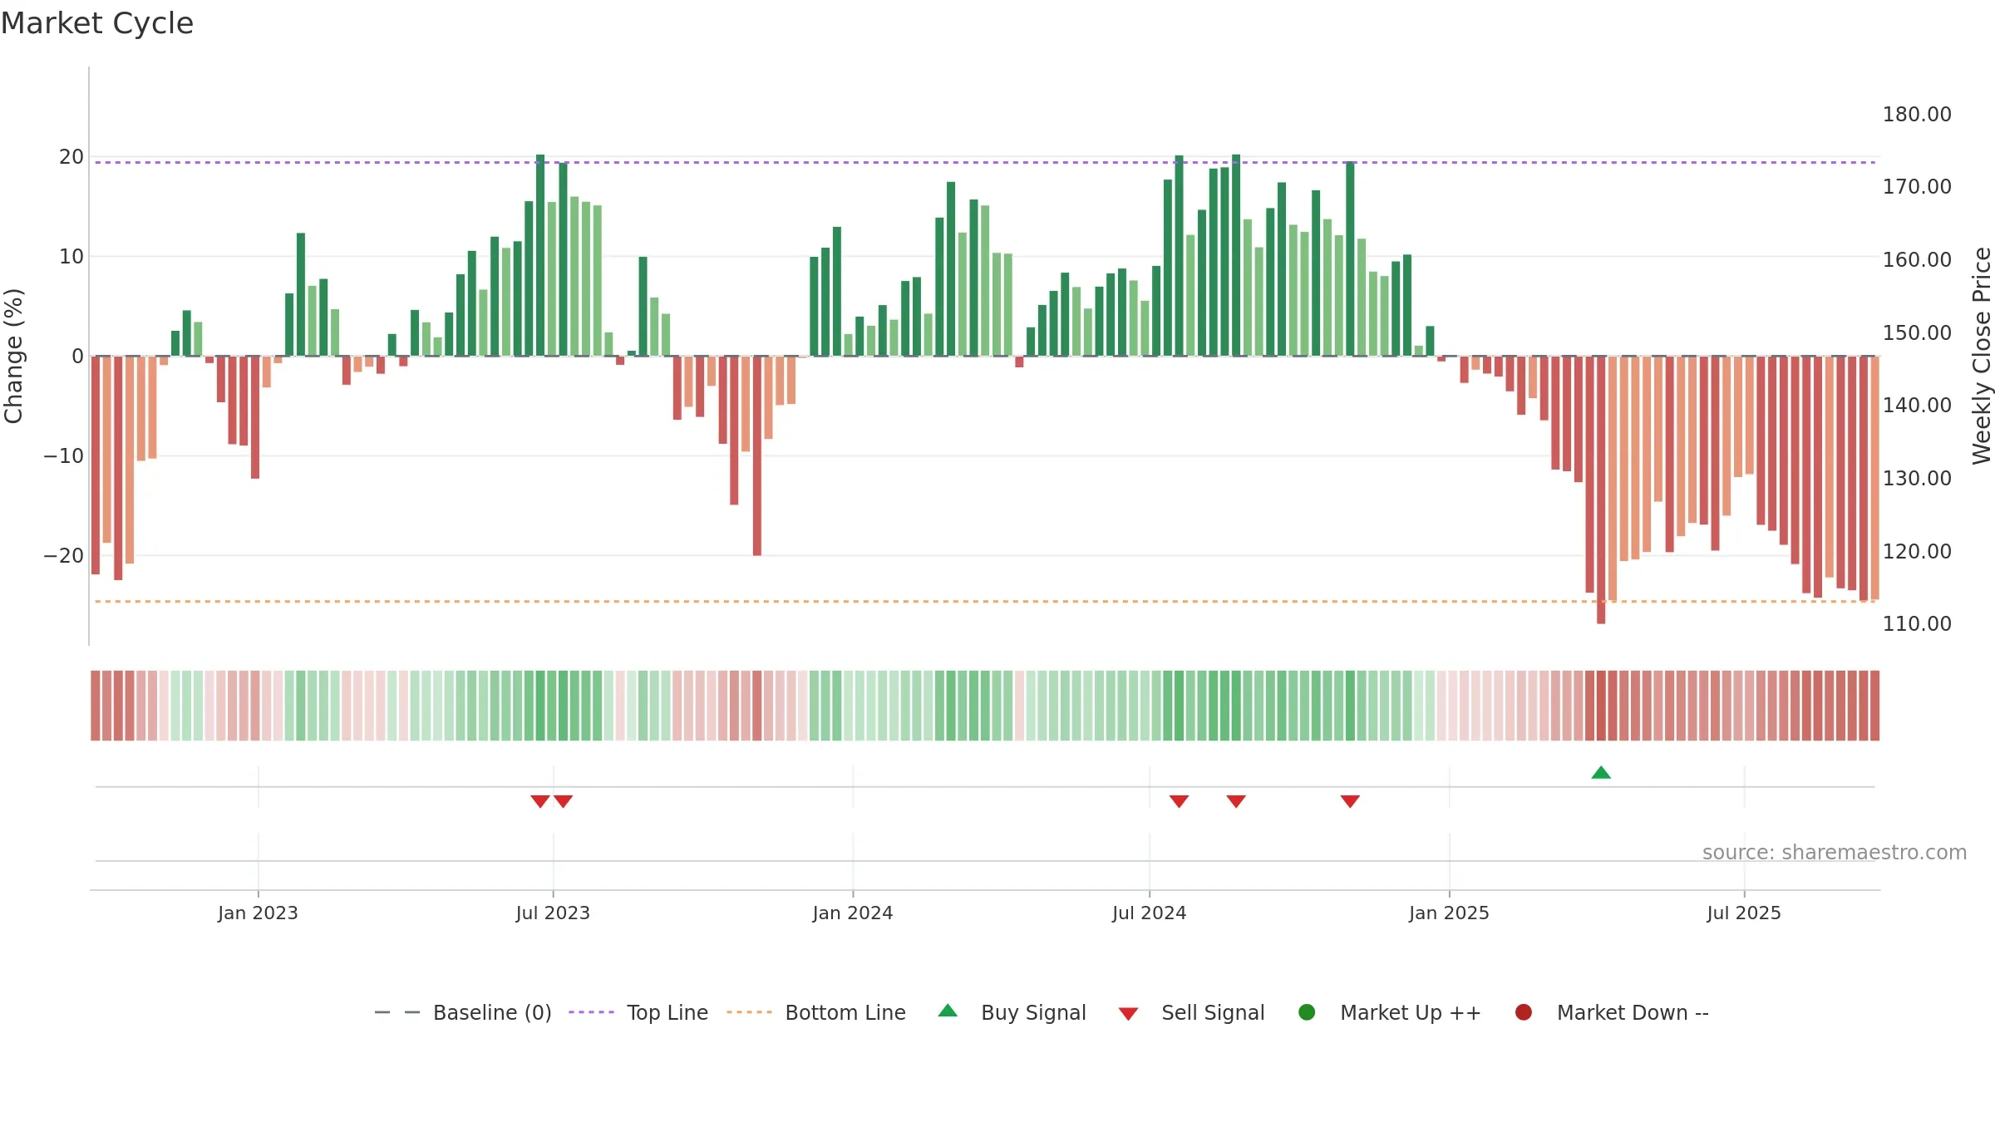Click the Jan 2023 axis label
The image size is (1995, 1122).
pos(258,913)
